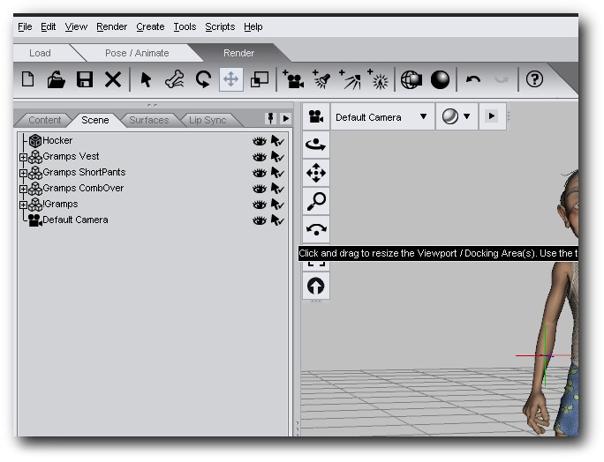The width and height of the screenshot is (604, 462).
Task: Click the viewport camera icon beside Default Camera
Action: [316, 116]
